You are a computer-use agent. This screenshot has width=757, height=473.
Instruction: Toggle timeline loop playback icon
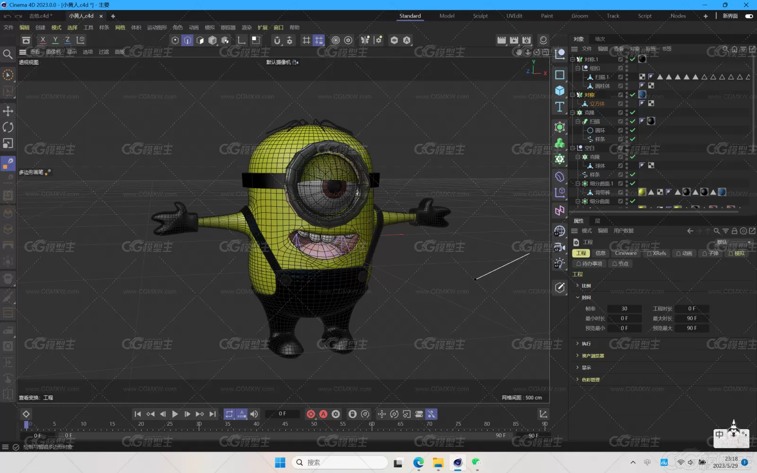click(x=229, y=414)
